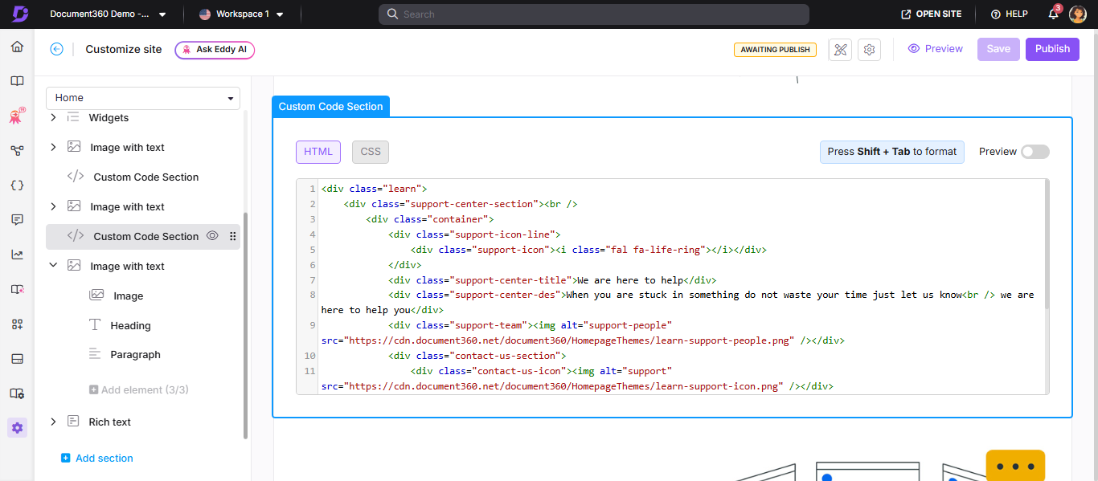Open the API curly braces icon in sidebar
The width and height of the screenshot is (1098, 481).
click(17, 185)
